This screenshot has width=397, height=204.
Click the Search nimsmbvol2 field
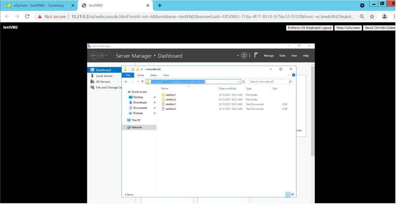tap(271, 82)
